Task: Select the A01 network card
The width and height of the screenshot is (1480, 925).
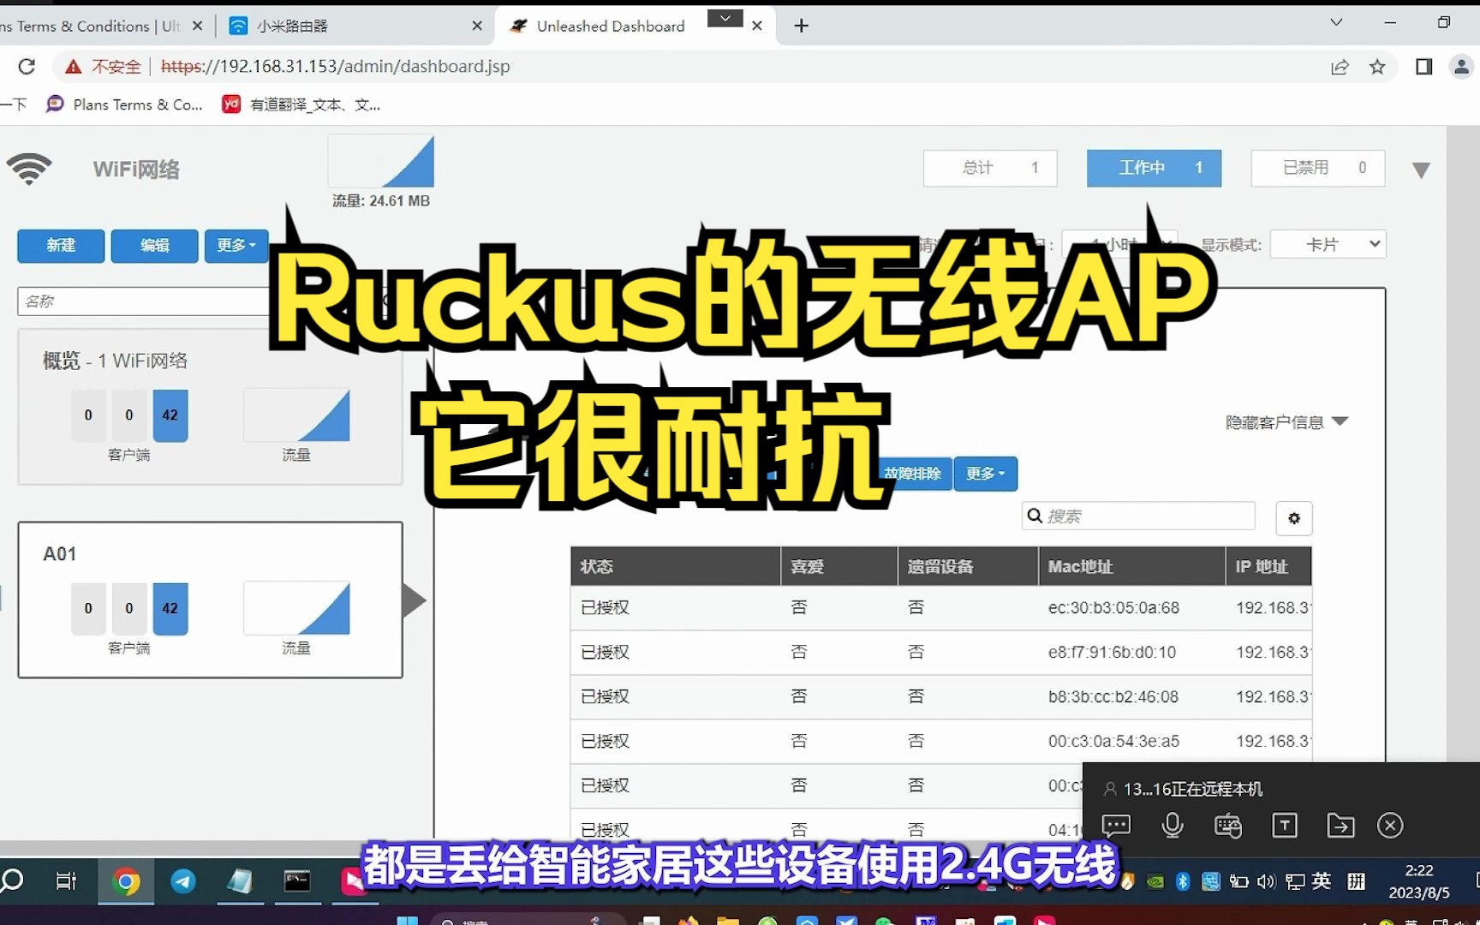Action: (210, 600)
